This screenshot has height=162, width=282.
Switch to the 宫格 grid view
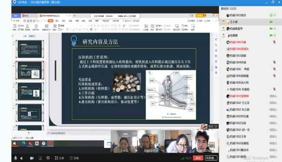point(74,158)
